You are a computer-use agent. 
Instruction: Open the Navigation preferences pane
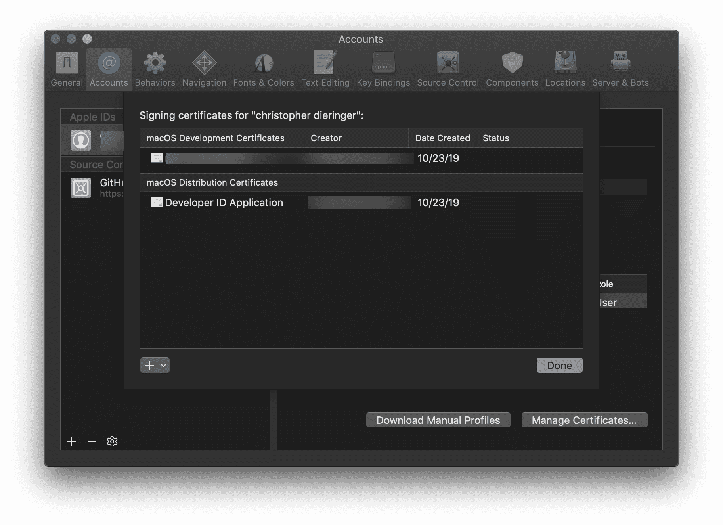(x=204, y=69)
